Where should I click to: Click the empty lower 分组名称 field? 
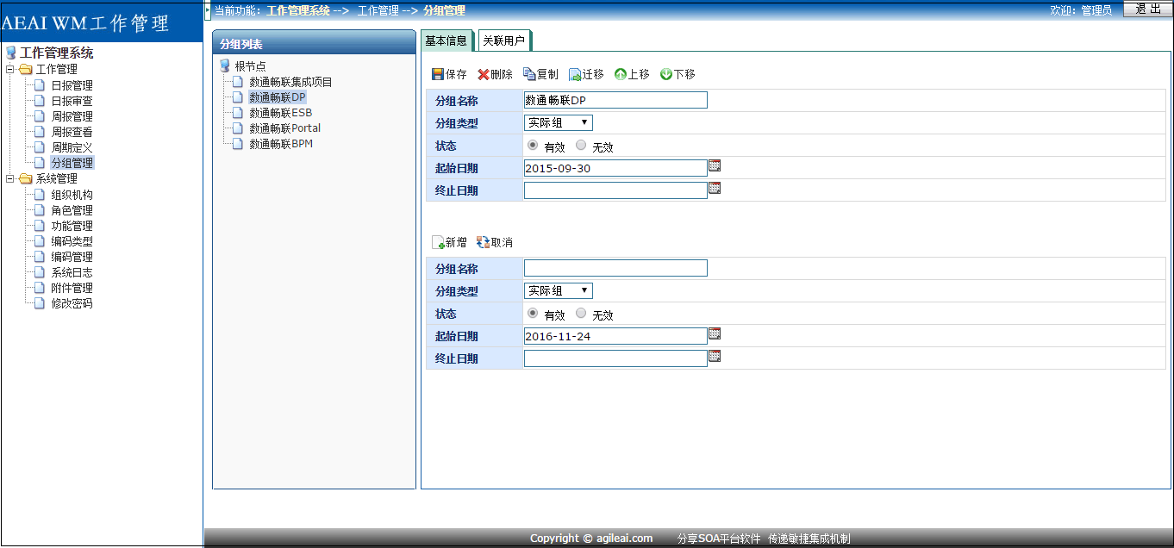[615, 268]
